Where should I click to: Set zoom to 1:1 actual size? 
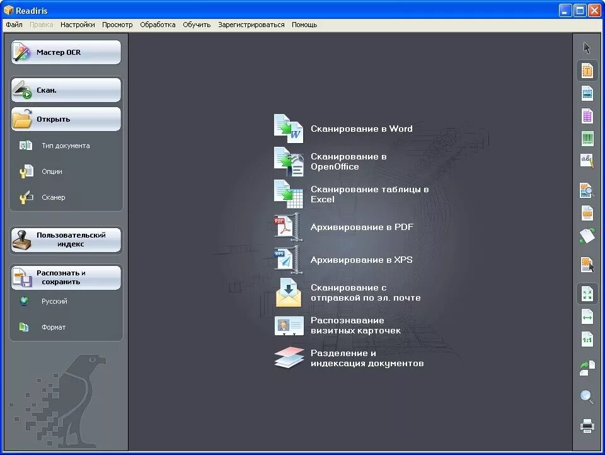(x=587, y=340)
